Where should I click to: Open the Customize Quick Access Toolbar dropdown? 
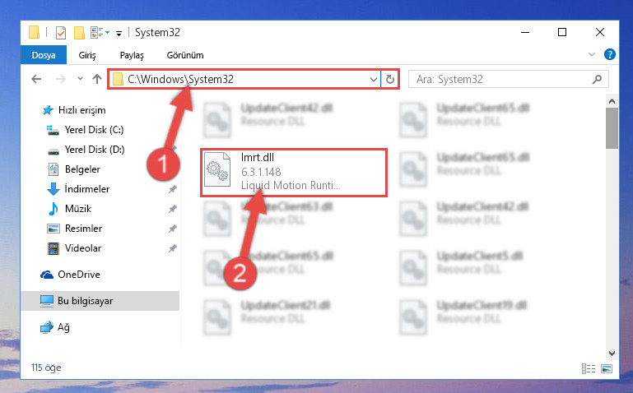pos(119,34)
